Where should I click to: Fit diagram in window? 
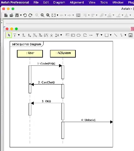[x=54, y=15]
